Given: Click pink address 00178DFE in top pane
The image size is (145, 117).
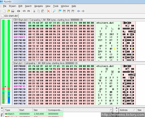Looking at the screenshot, I should tap(20, 37).
